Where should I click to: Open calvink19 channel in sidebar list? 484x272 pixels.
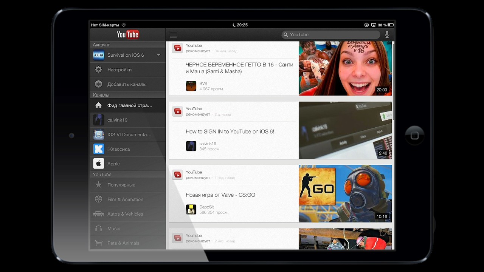tap(128, 120)
